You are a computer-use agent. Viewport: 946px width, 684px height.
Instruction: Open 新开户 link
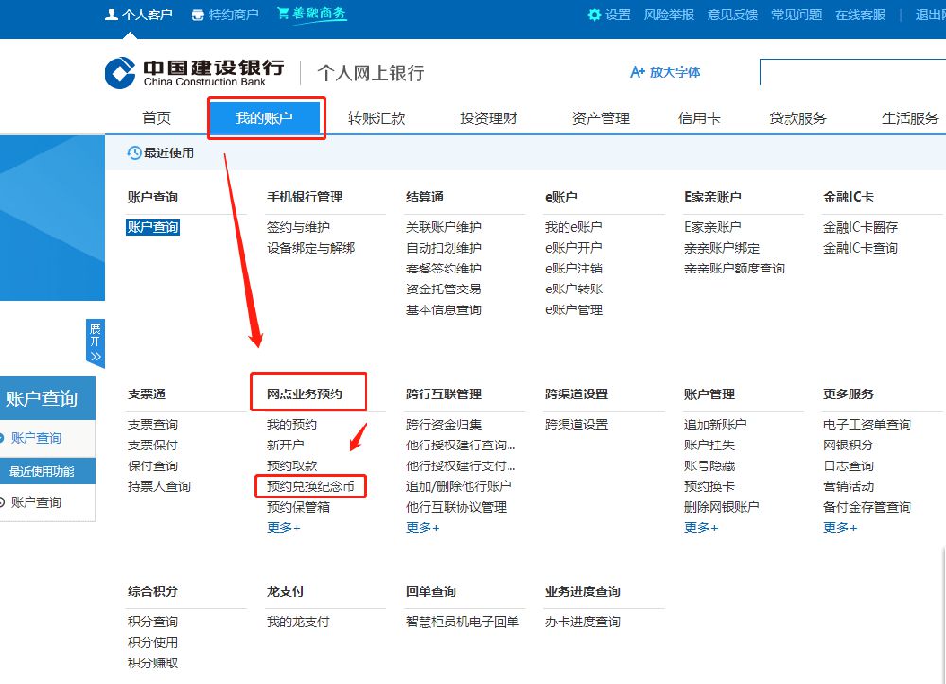(286, 446)
